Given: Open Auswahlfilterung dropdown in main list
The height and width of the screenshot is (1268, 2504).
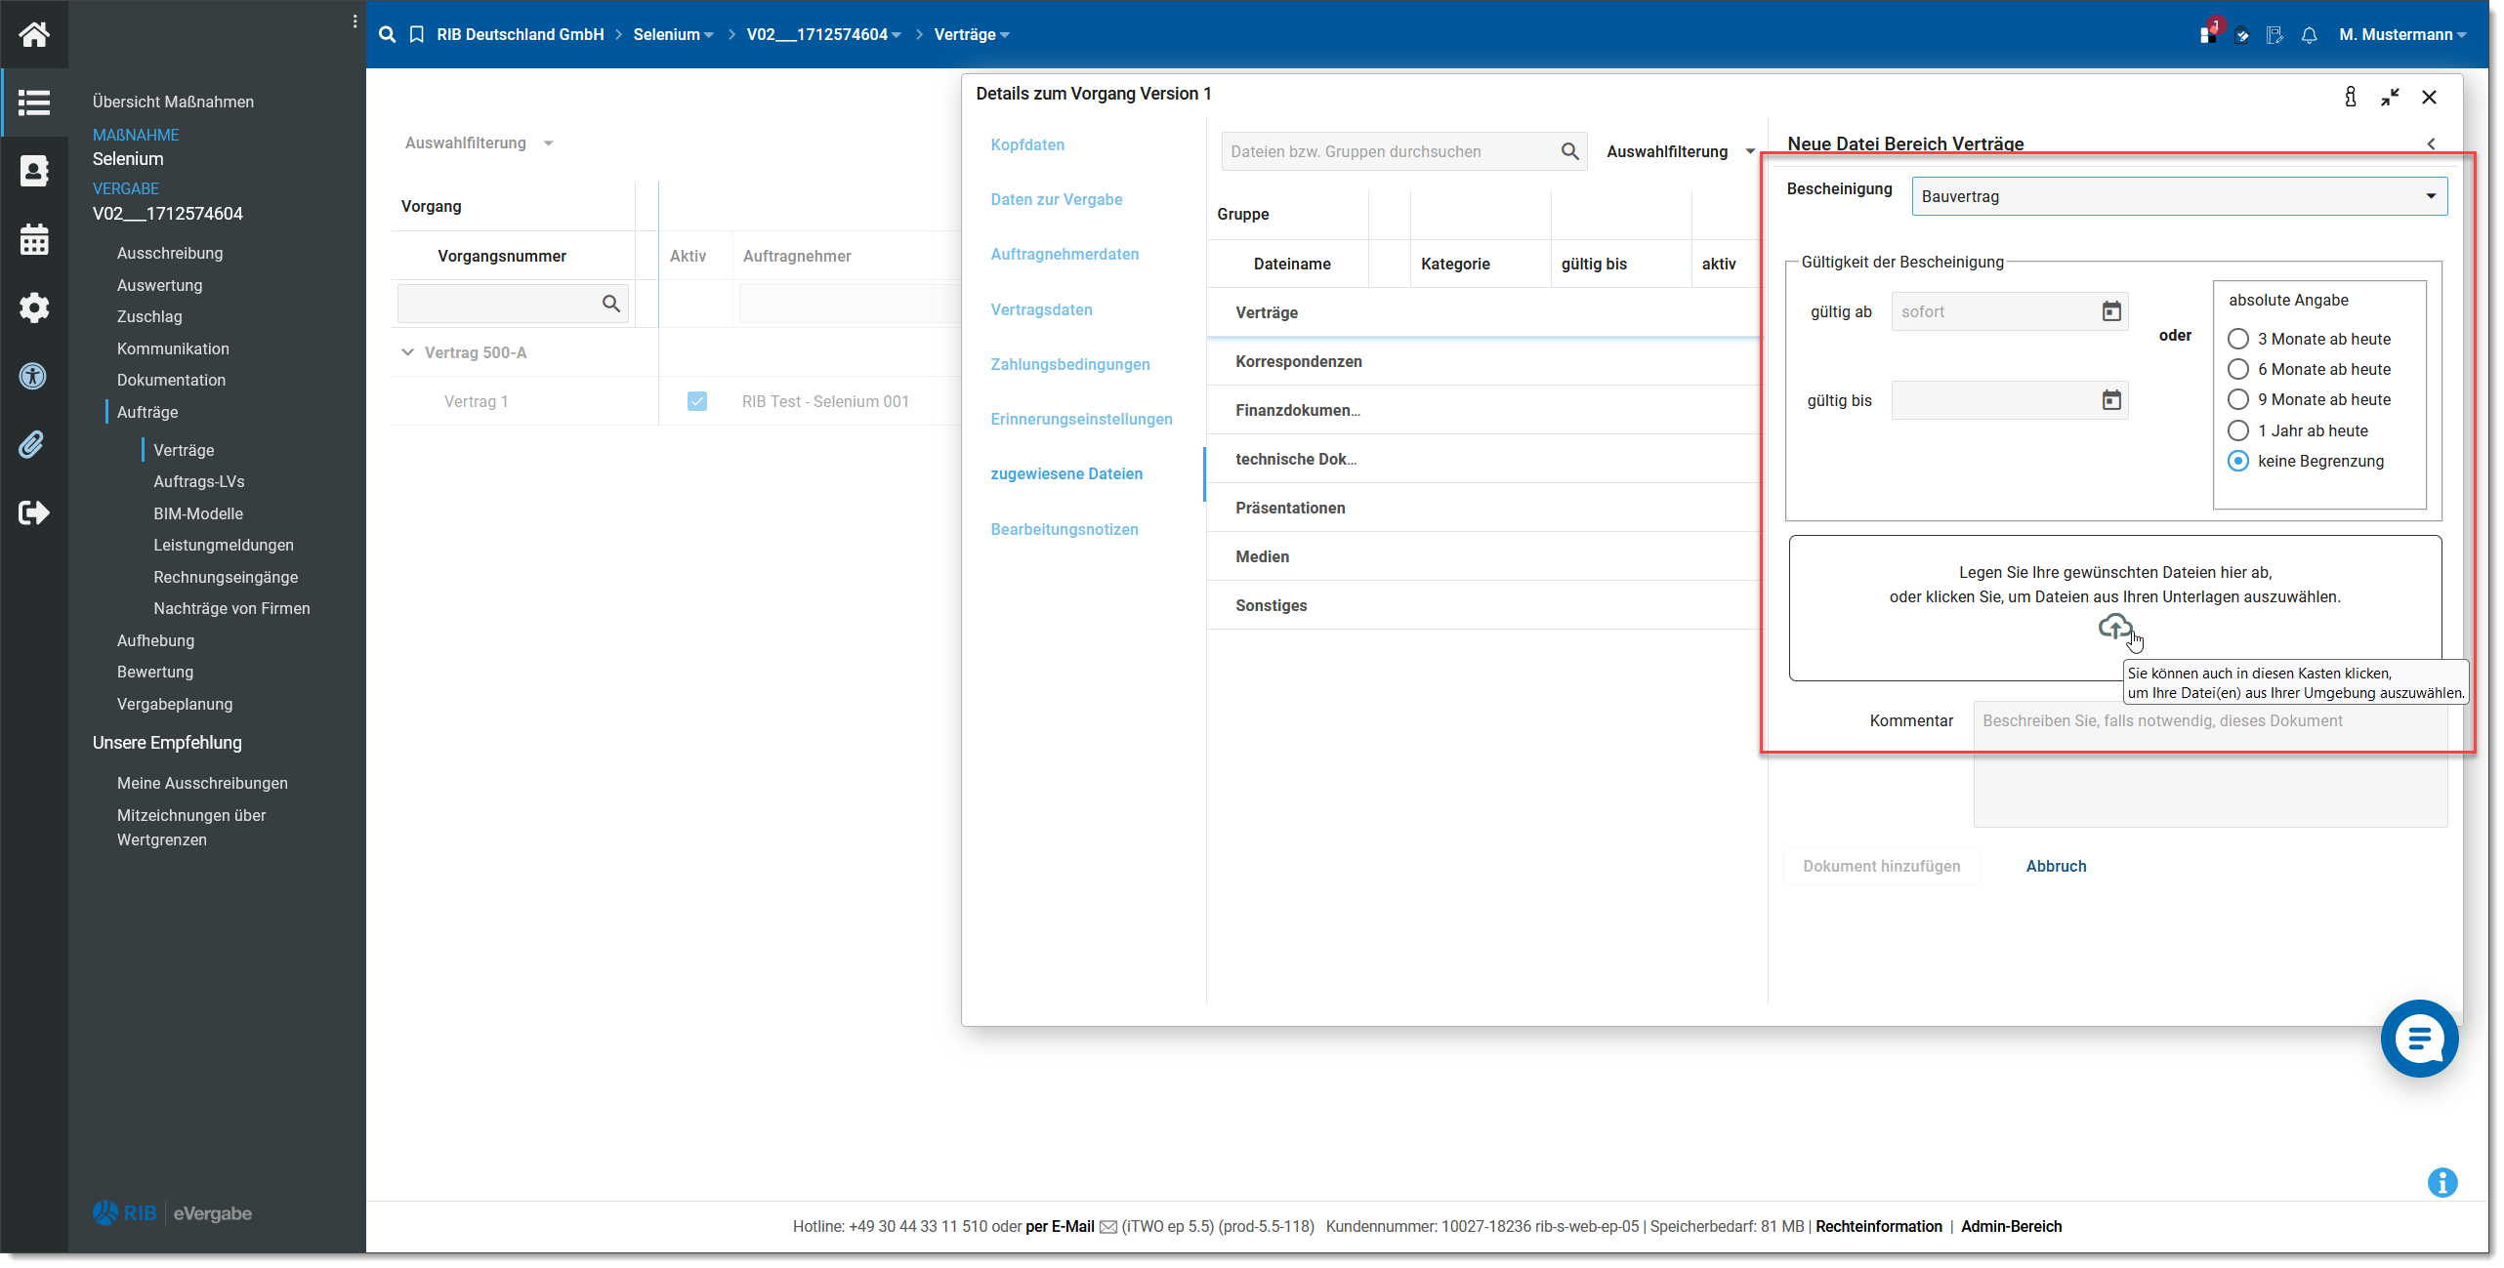Looking at the screenshot, I should [480, 143].
